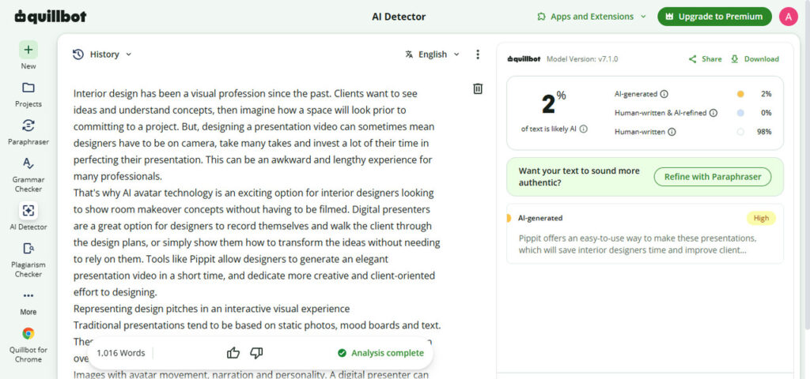This screenshot has height=379, width=810.
Task: Open the three-dot options menu
Action: (478, 54)
